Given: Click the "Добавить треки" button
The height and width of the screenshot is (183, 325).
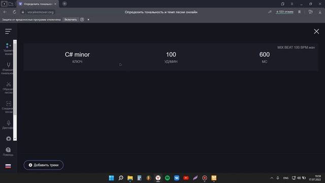Looking at the screenshot, I should pyautogui.click(x=44, y=165).
